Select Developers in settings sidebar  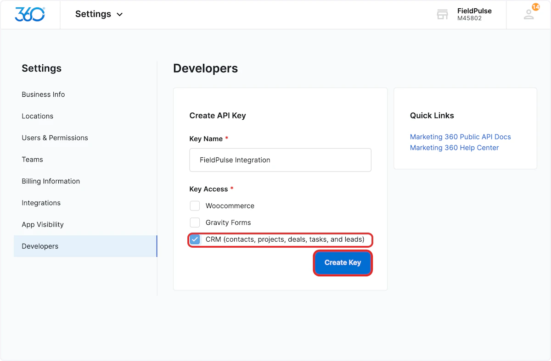85,246
